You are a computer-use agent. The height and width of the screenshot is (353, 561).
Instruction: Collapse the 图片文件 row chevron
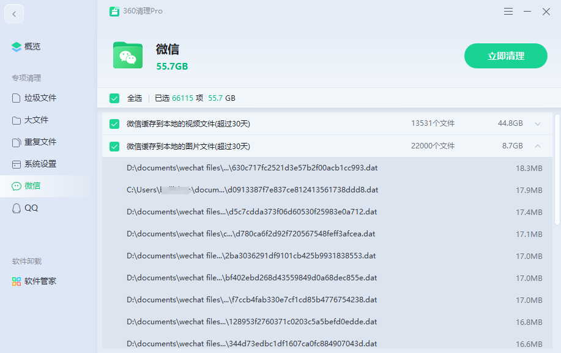tap(537, 146)
